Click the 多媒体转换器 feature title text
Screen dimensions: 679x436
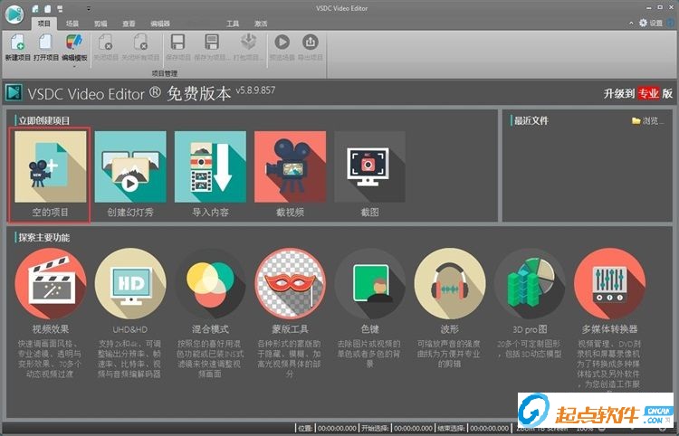(609, 329)
